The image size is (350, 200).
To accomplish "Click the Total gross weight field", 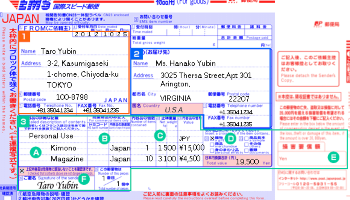I will pyautogui.click(x=174, y=41).
